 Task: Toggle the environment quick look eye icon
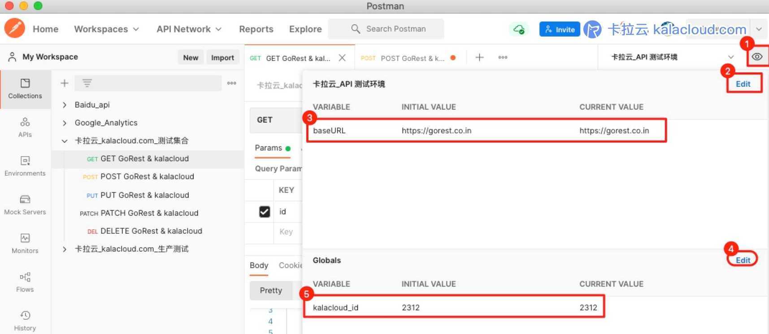(757, 57)
